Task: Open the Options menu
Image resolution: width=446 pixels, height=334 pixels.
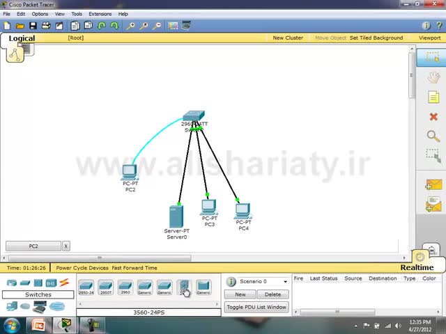Action: point(40,14)
